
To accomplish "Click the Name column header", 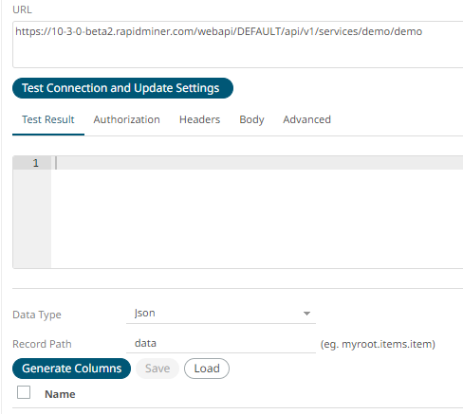I will point(60,394).
